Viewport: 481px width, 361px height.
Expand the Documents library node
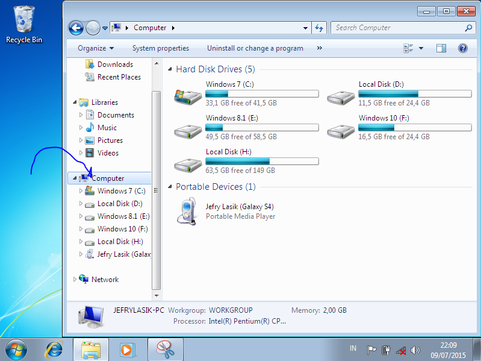click(x=81, y=115)
